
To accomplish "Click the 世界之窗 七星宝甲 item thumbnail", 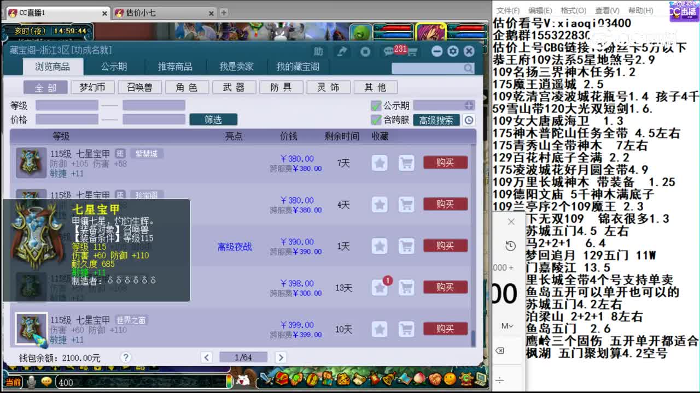I will 31,329.
